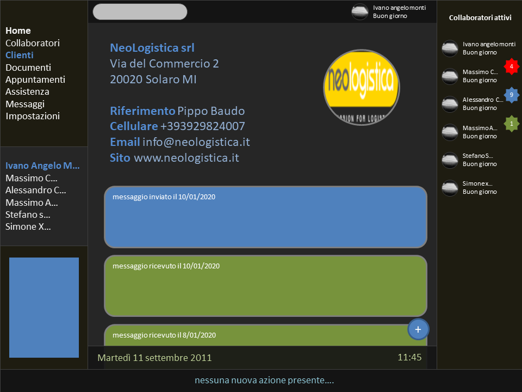The image size is (522, 392).
Task: Open Messaggi in the sidebar menu
Action: (x=25, y=104)
